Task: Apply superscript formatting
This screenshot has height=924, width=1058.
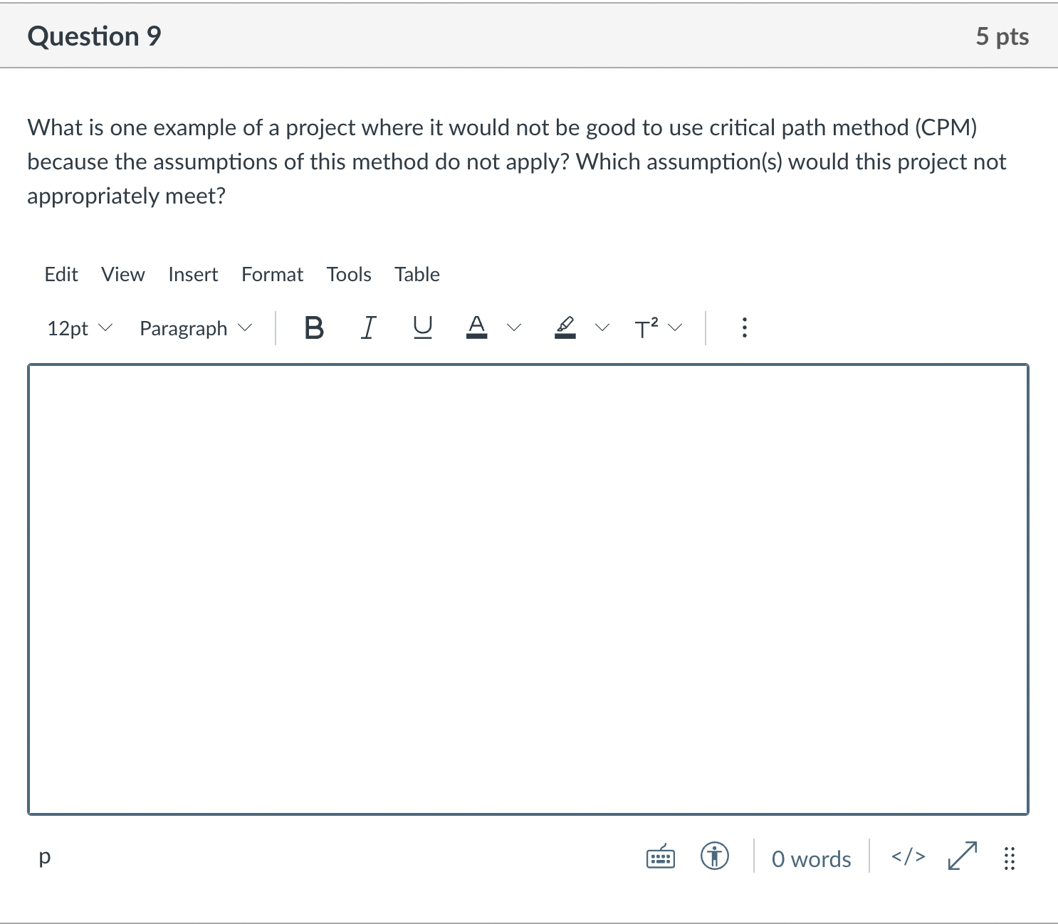Action: (x=646, y=327)
